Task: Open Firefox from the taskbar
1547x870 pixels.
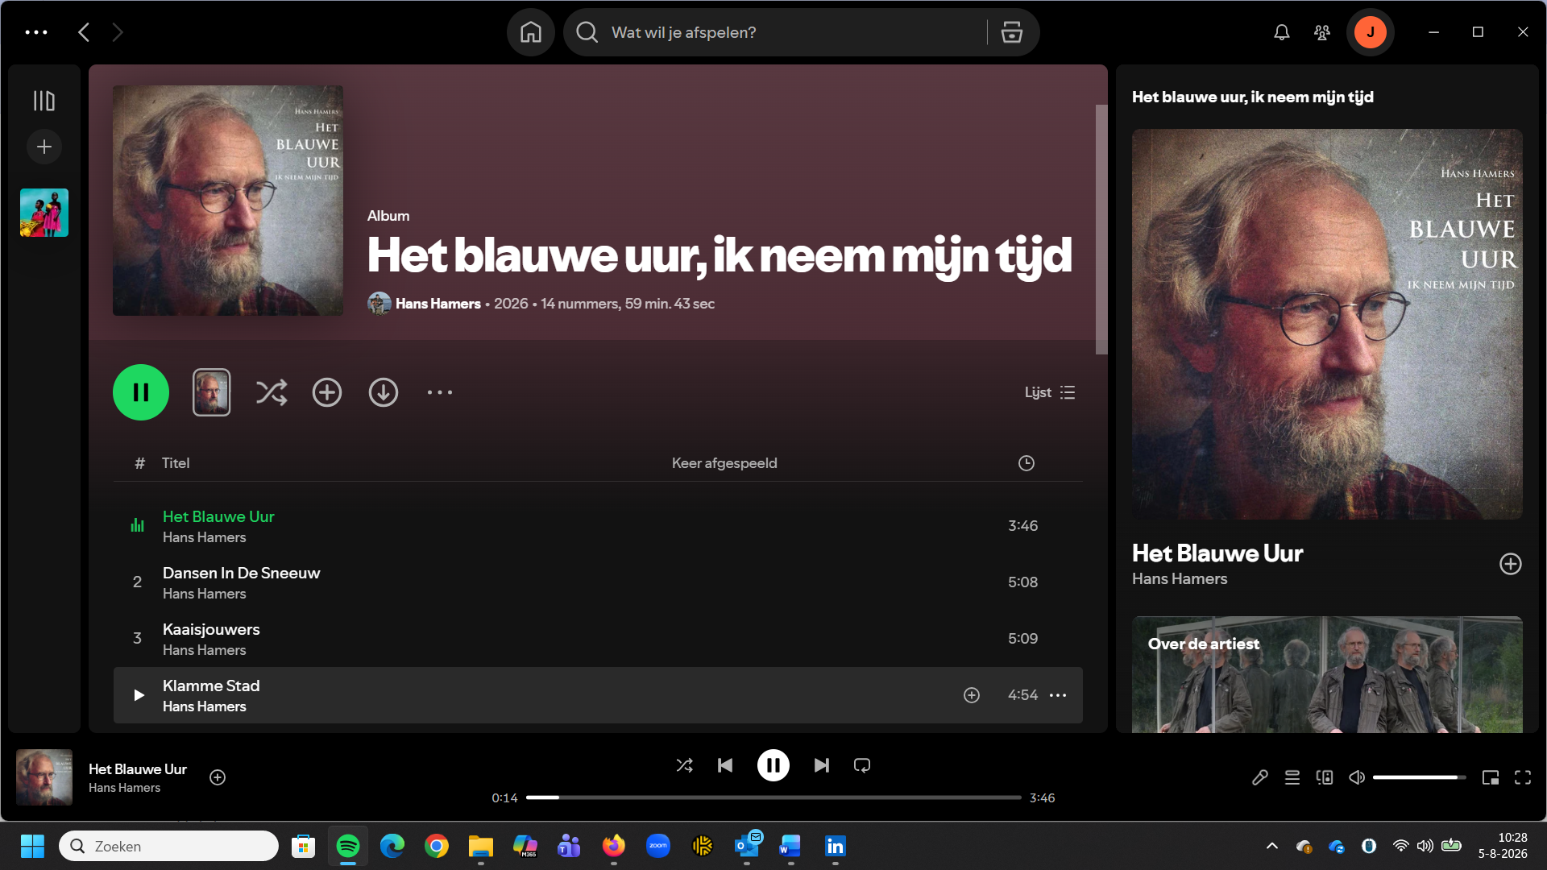Action: pyautogui.click(x=614, y=846)
